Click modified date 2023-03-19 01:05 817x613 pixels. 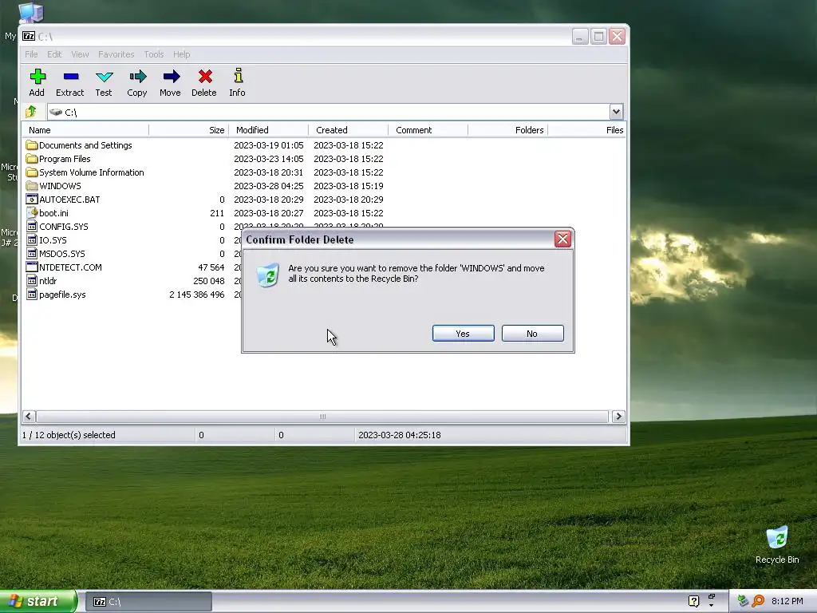(268, 145)
